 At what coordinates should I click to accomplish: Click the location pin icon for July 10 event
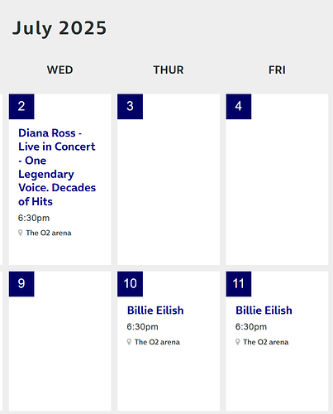point(129,342)
